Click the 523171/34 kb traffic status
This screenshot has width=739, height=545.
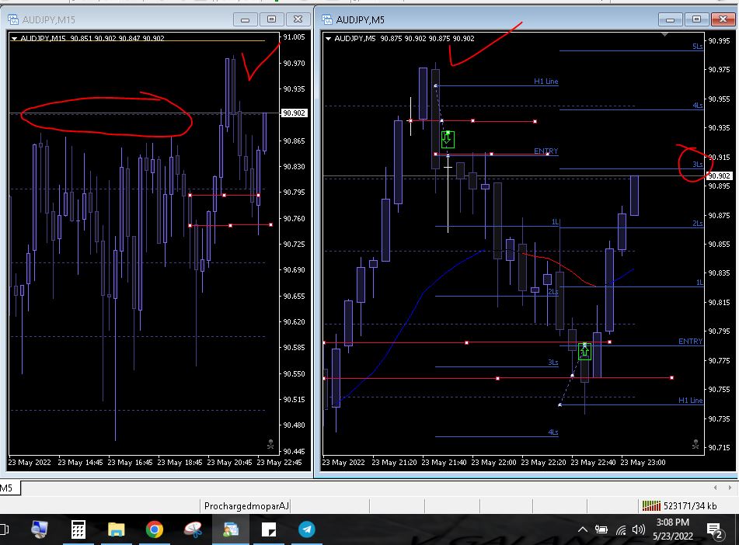690,506
